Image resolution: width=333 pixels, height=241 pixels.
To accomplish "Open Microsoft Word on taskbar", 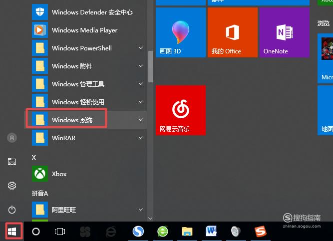I will (x=211, y=231).
